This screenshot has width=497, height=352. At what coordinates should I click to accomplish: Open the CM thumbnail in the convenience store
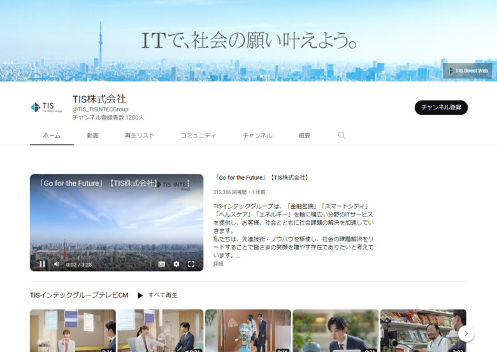click(423, 331)
